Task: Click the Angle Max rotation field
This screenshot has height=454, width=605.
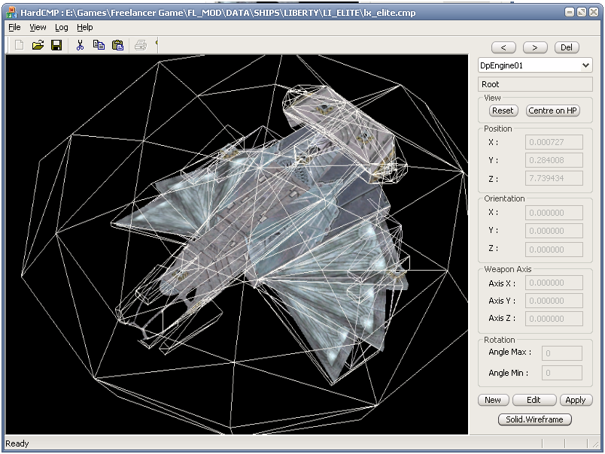Action: [562, 353]
